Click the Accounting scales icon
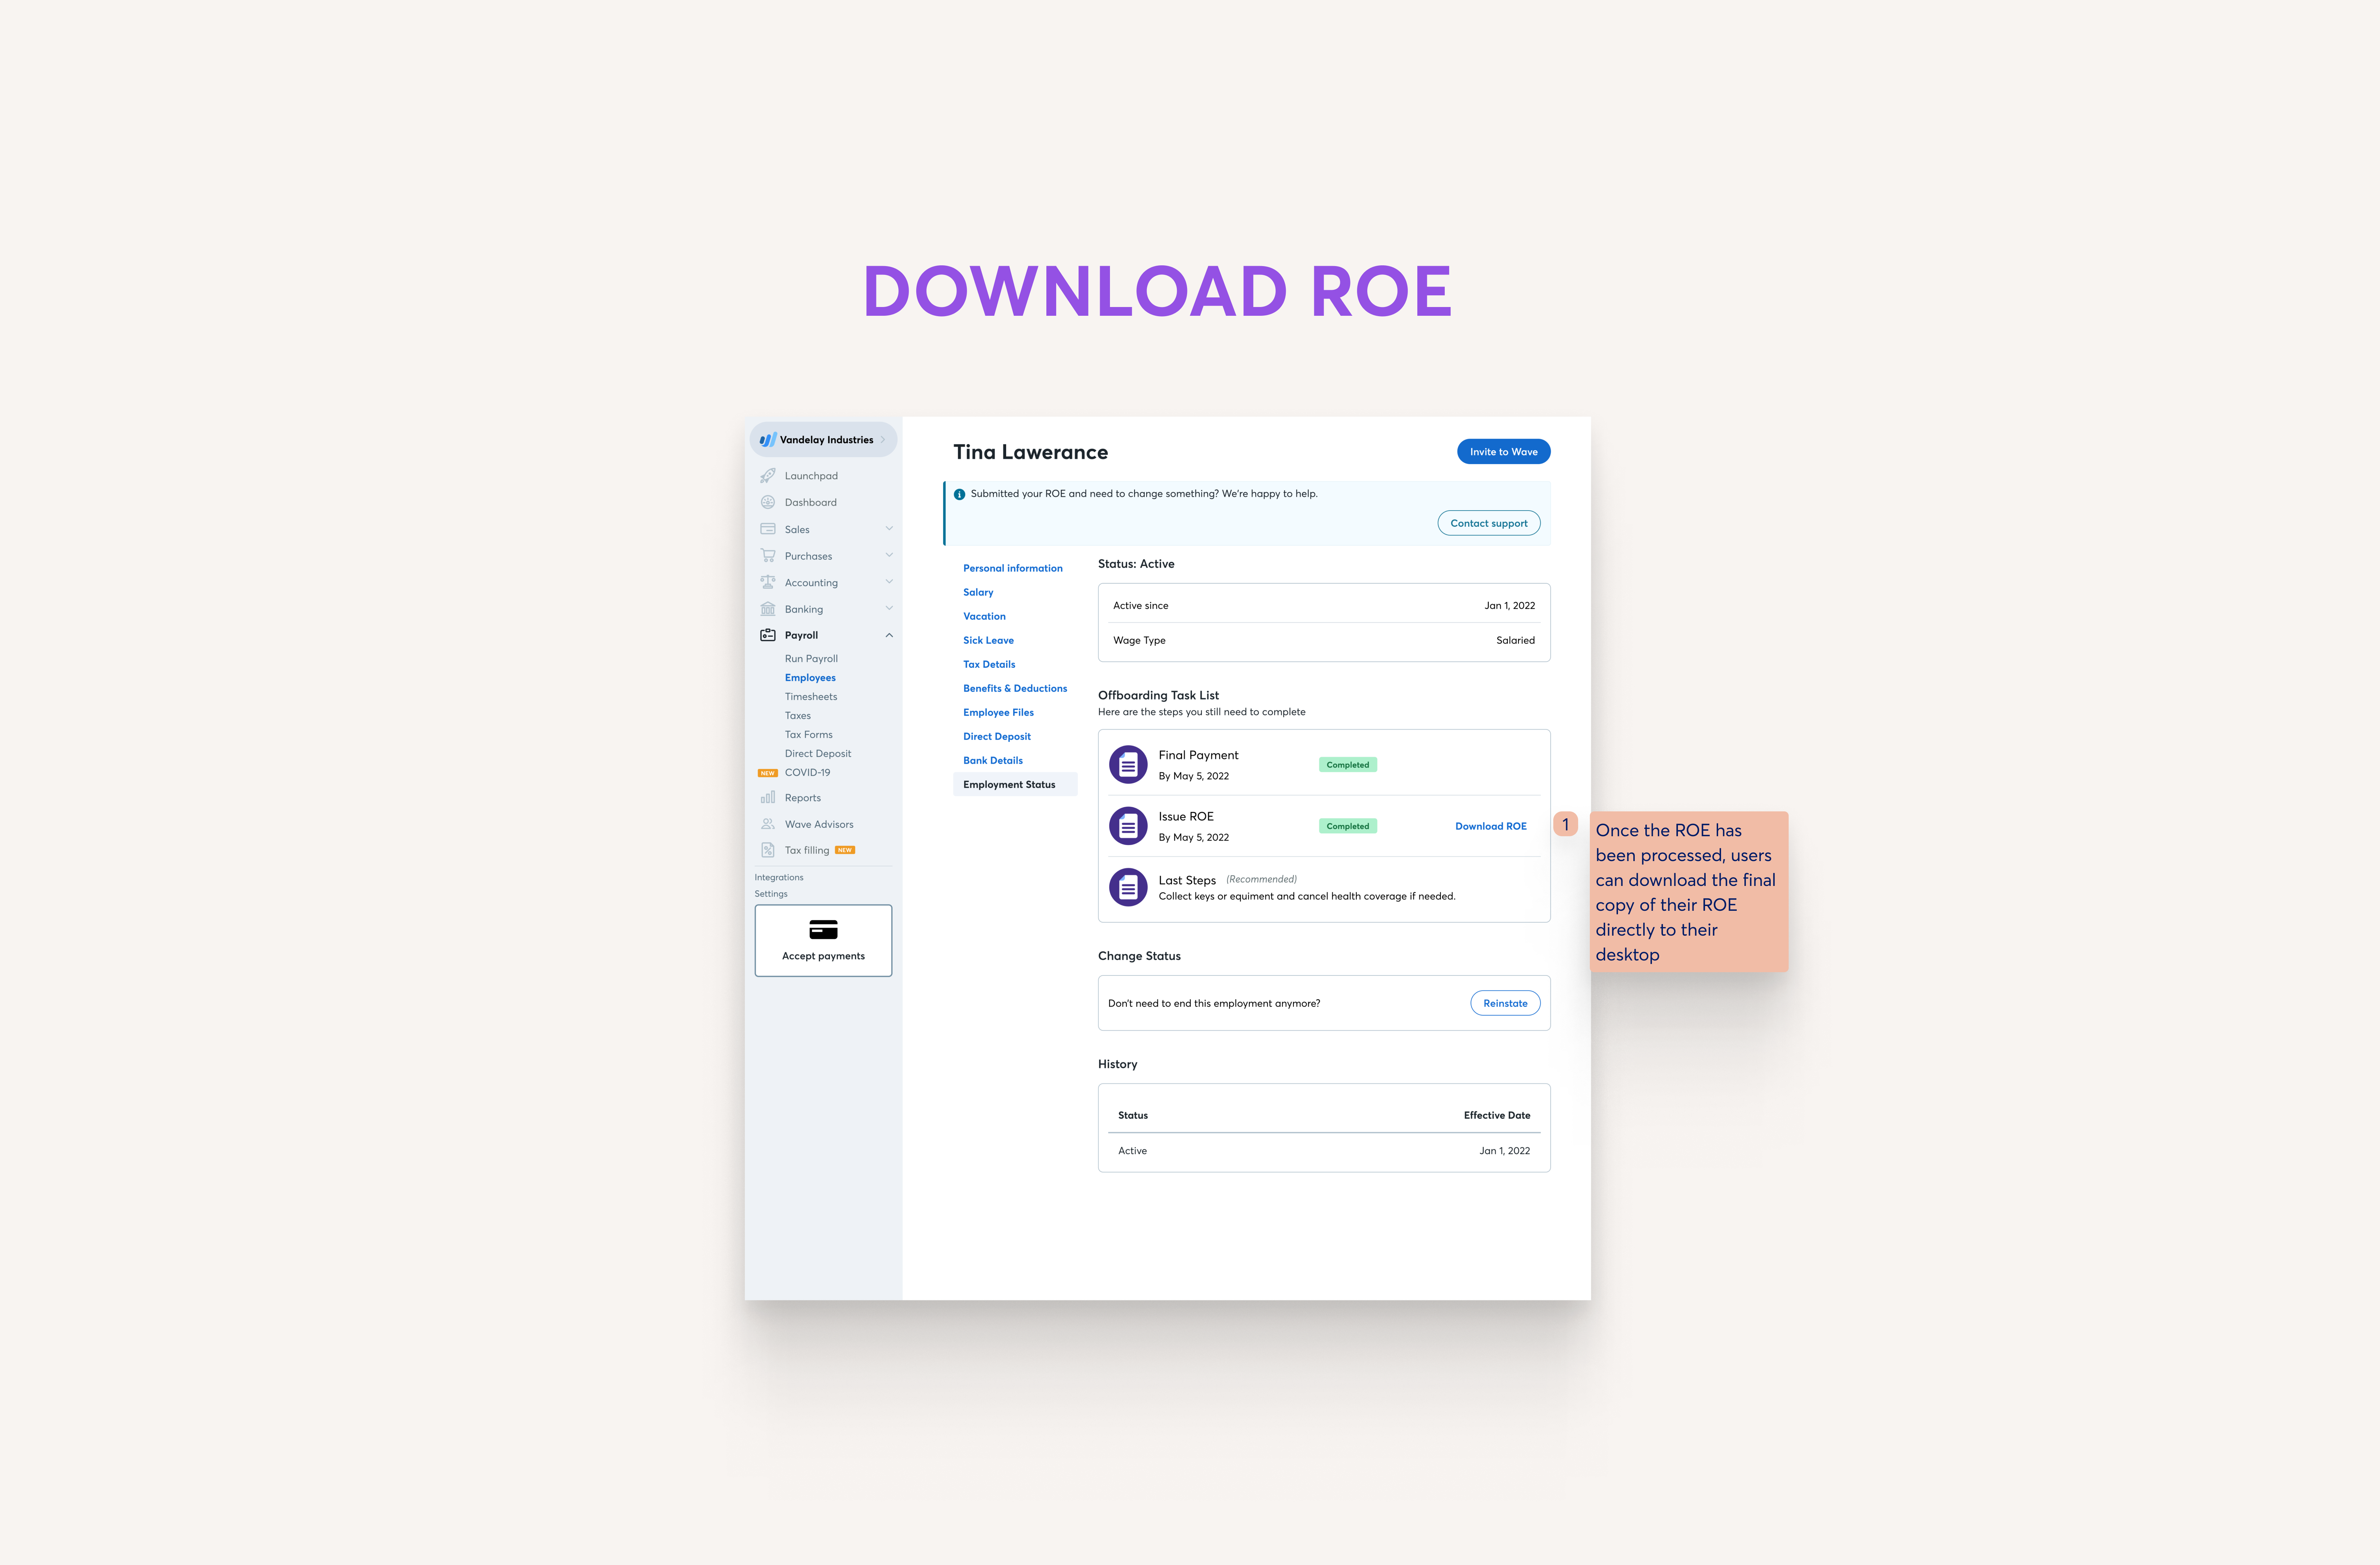 pyautogui.click(x=768, y=582)
